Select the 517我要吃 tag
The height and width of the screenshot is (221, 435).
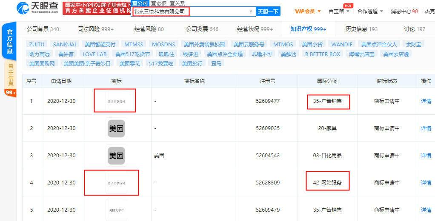161,63
